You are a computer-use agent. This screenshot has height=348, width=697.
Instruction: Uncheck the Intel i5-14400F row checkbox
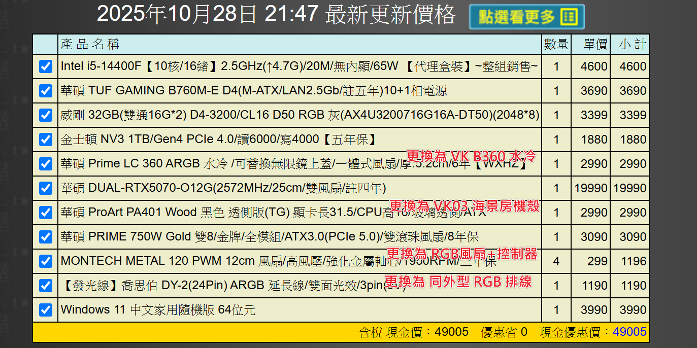(x=46, y=66)
